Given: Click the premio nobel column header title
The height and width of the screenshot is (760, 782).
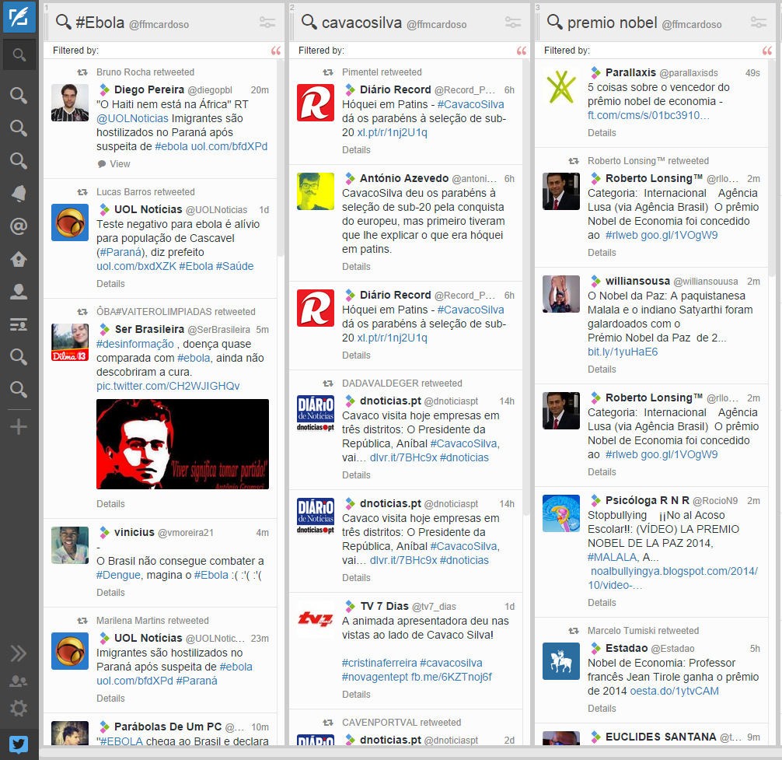Looking at the screenshot, I should tap(612, 23).
